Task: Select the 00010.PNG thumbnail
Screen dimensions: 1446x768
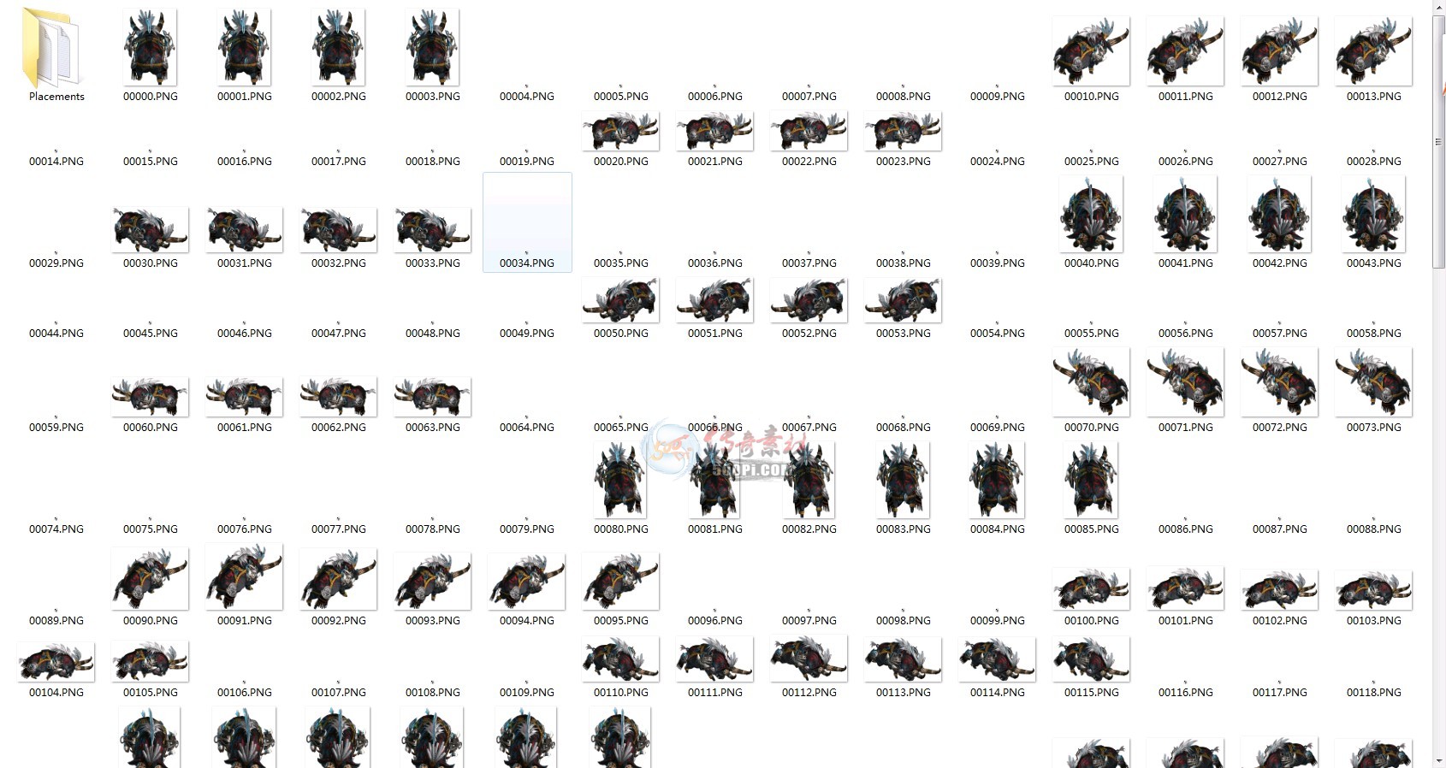Action: pyautogui.click(x=1092, y=51)
